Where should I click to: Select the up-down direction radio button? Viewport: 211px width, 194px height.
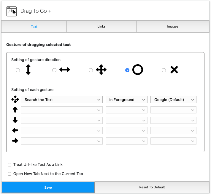pyautogui.click(x=18, y=70)
